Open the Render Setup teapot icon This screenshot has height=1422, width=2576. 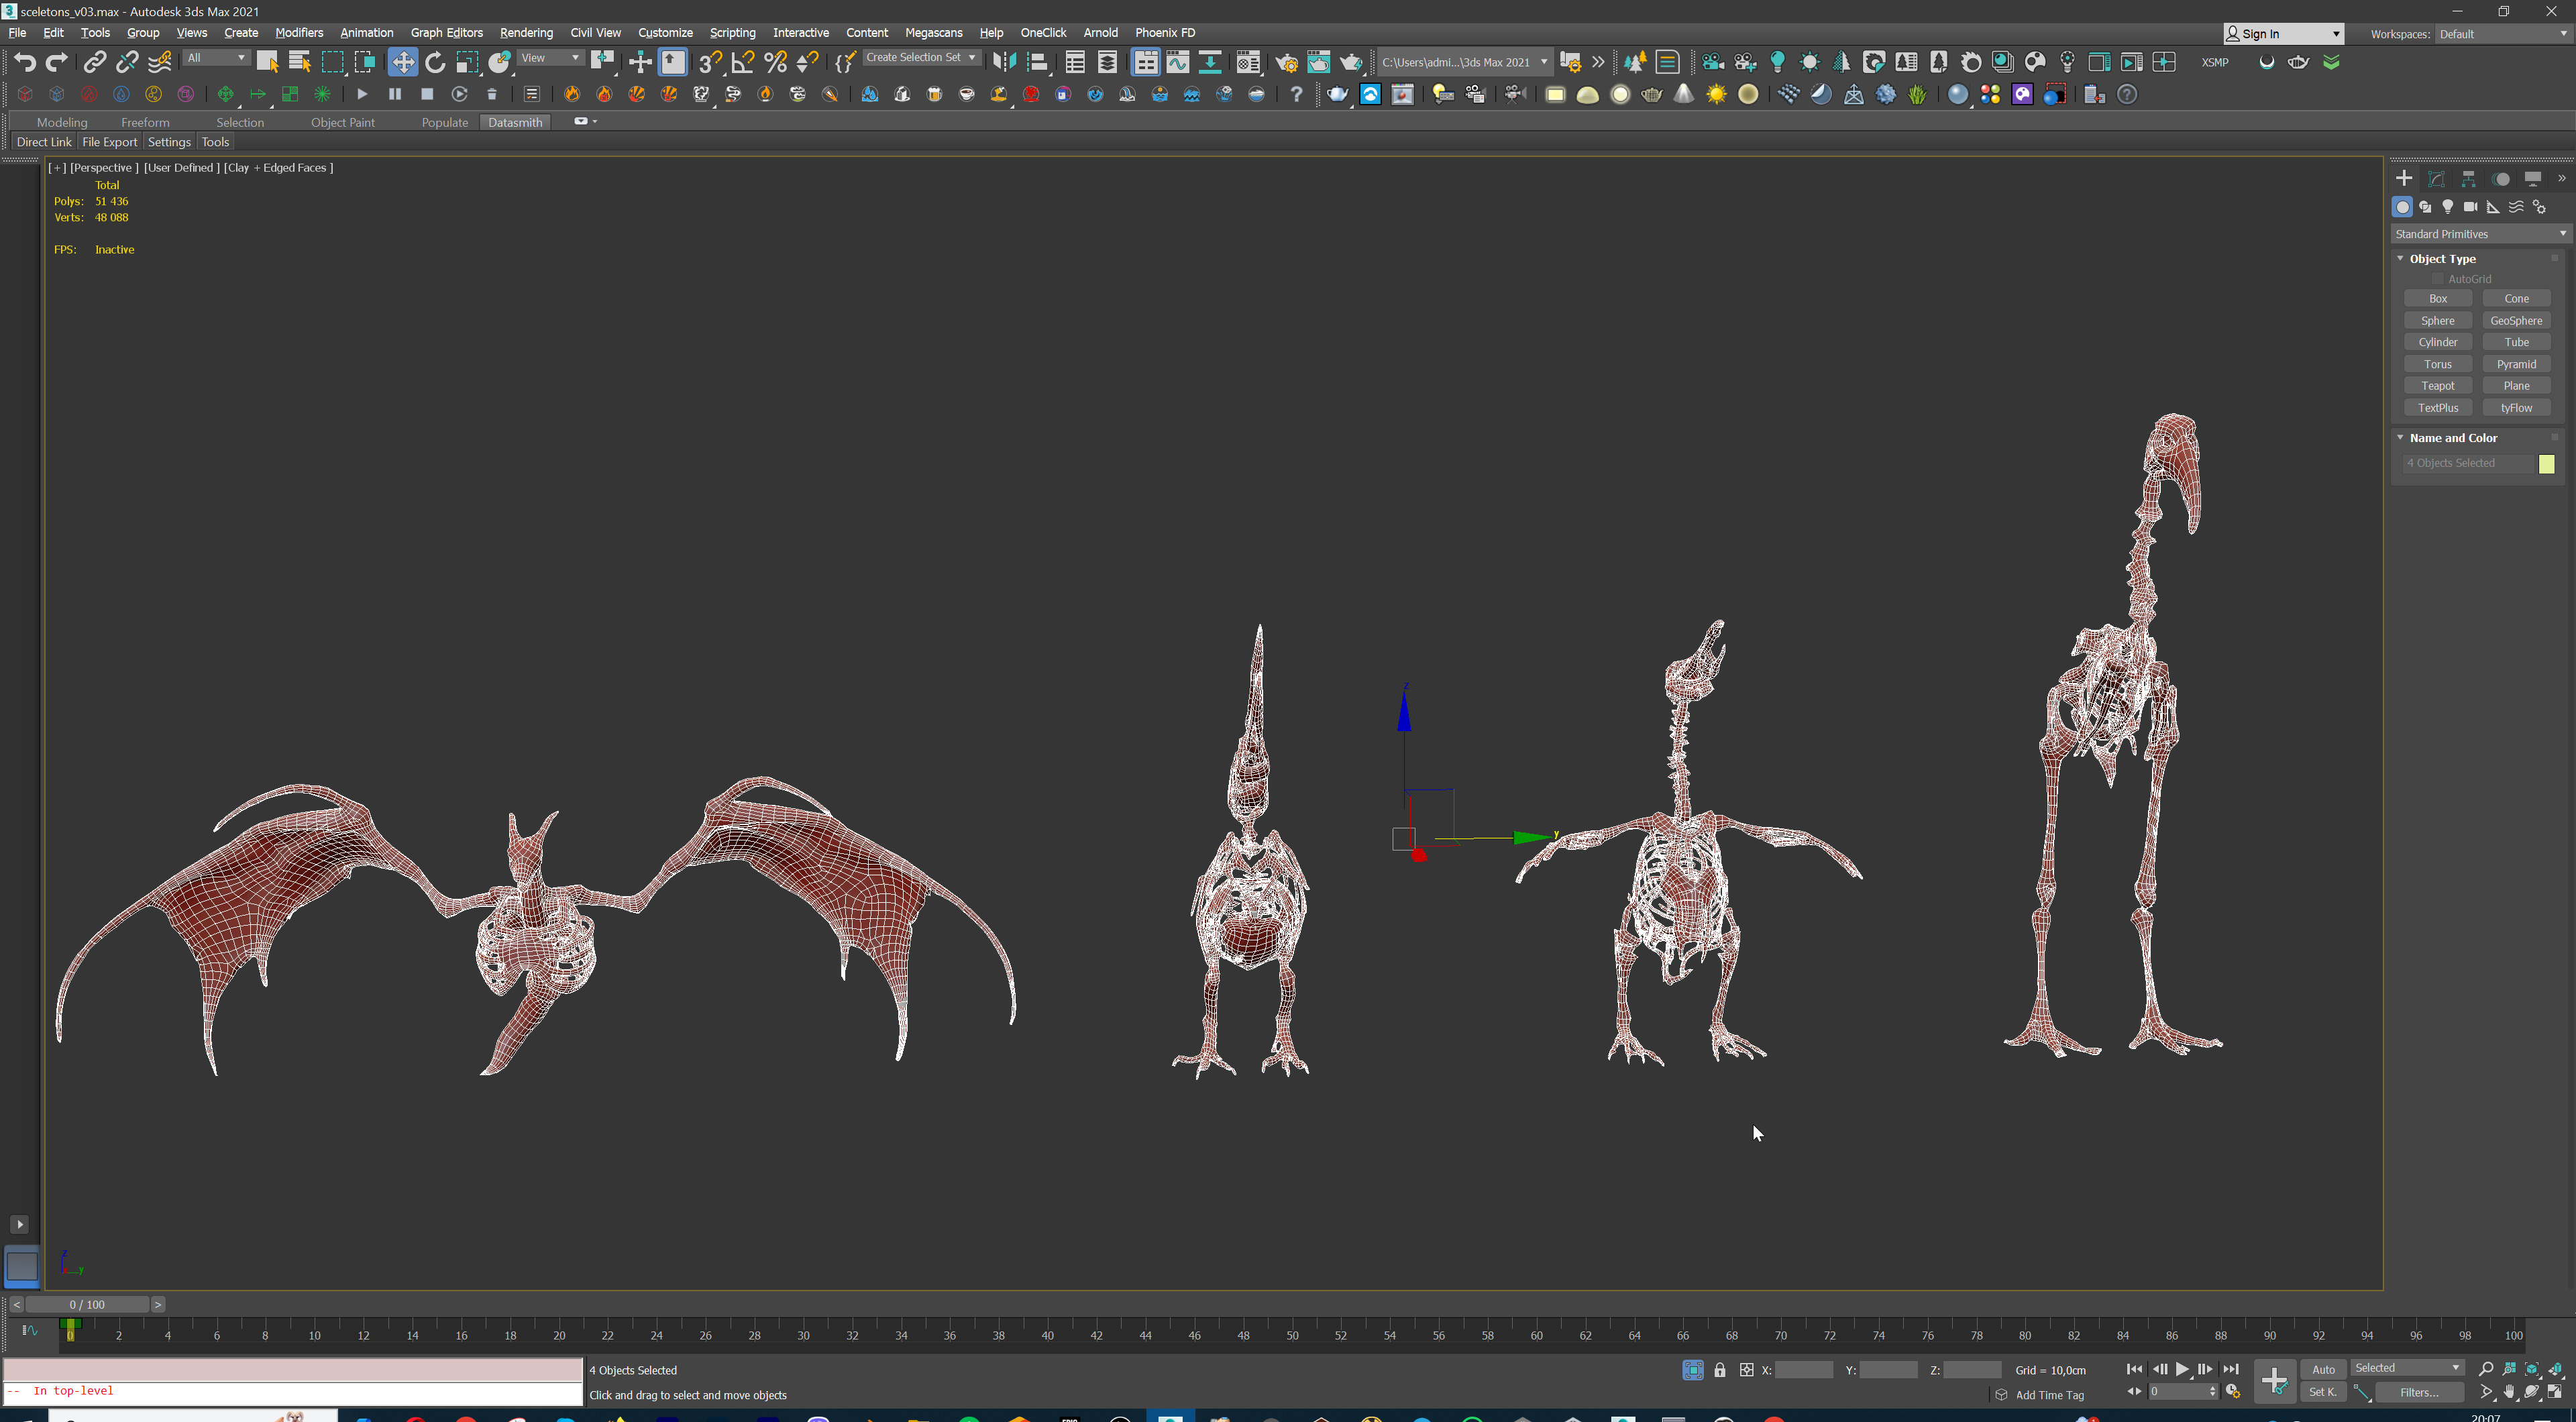[x=1286, y=62]
